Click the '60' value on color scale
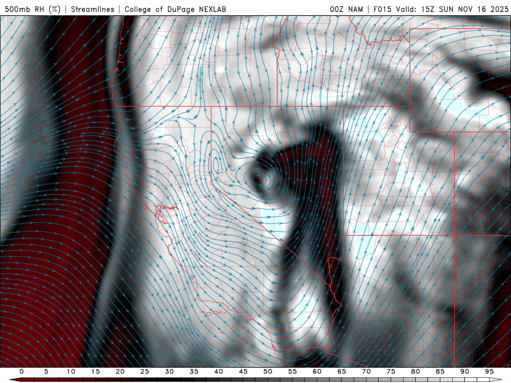This screenshot has height=383, width=511. [x=317, y=372]
